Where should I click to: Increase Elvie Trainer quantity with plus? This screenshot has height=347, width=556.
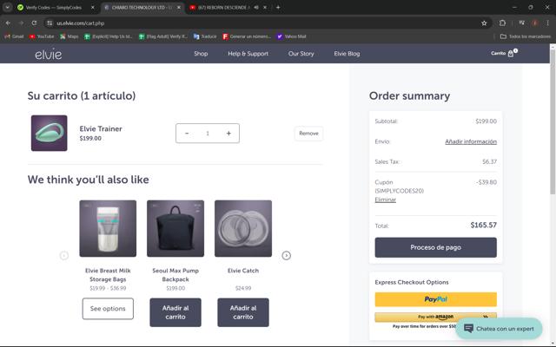point(228,133)
